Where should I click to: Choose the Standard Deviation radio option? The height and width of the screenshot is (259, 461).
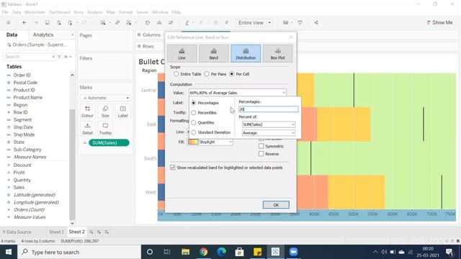pos(194,132)
